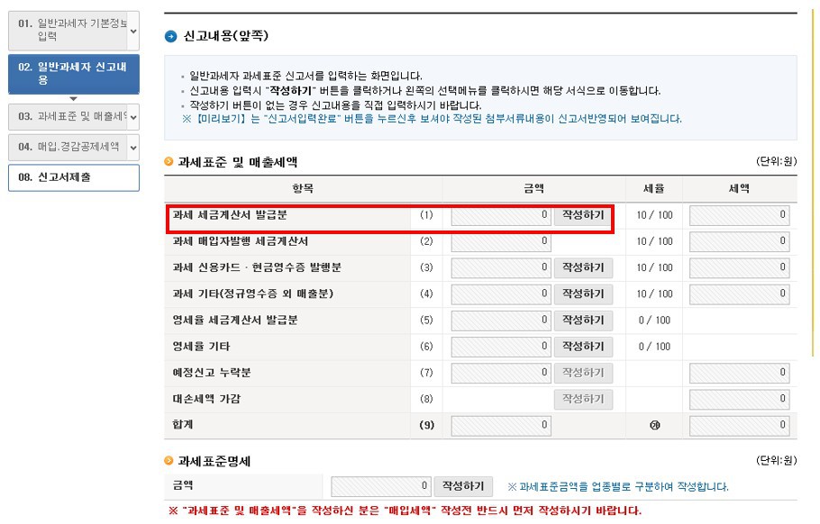820x524 pixels.
Task: Open the 08. 신고서제출 menu step
Action: tap(74, 177)
